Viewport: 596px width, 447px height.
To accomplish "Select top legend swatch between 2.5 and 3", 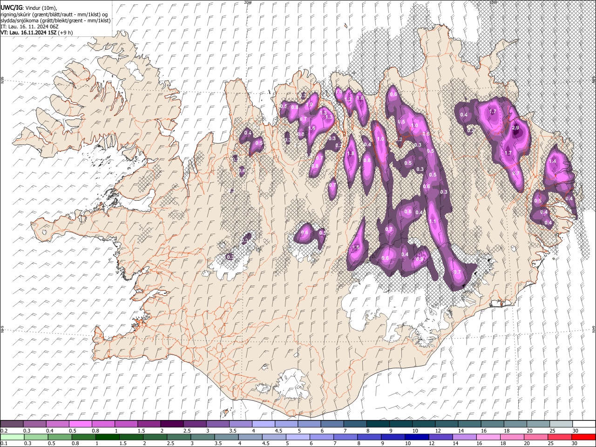I will pos(195,424).
